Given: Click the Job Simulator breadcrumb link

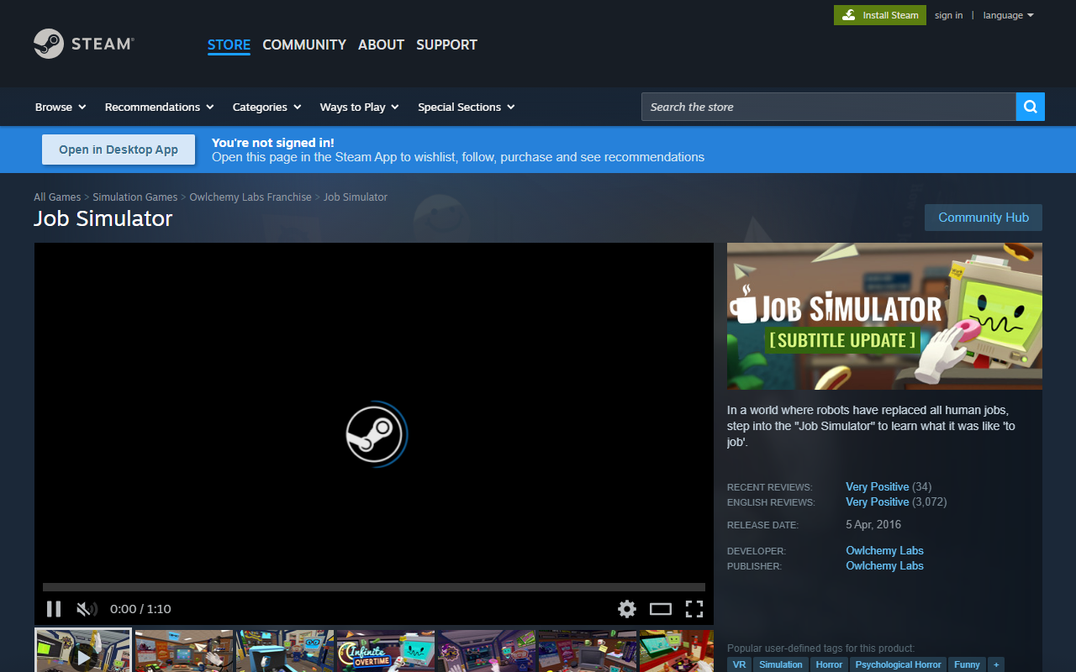Looking at the screenshot, I should tap(356, 197).
